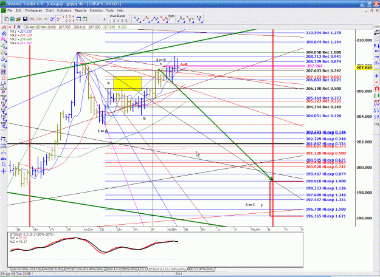This screenshot has width=380, height=277.
Task: Click the left arrow scroll icon on right panel
Action: (x=376, y=51)
